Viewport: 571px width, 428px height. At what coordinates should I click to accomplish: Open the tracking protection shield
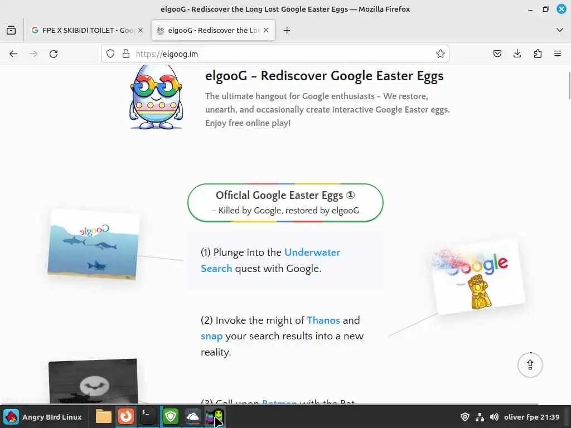(110, 54)
